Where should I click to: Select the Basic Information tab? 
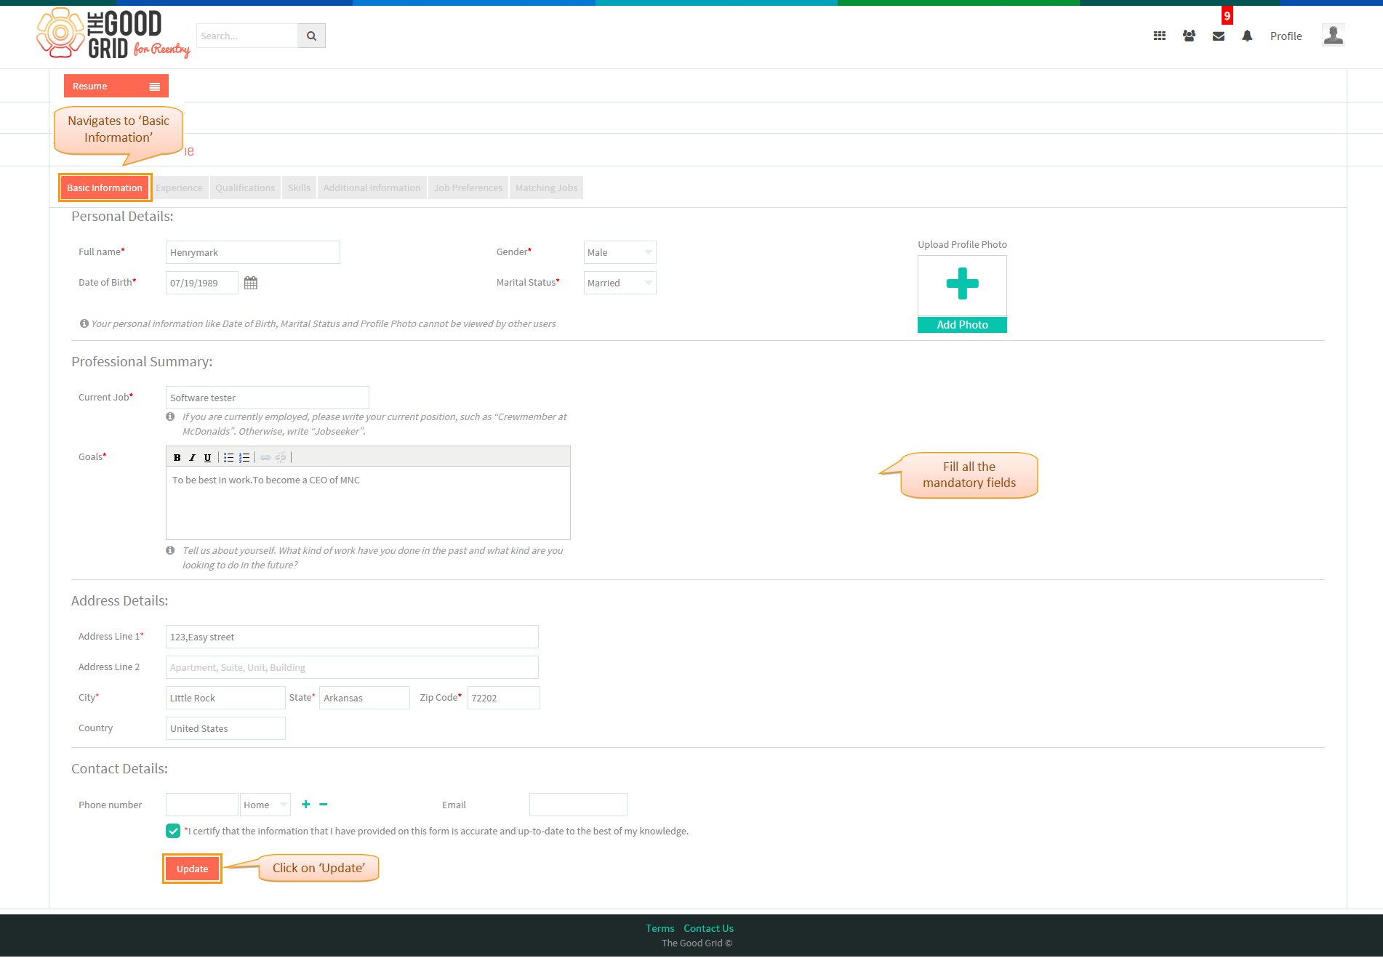click(105, 188)
